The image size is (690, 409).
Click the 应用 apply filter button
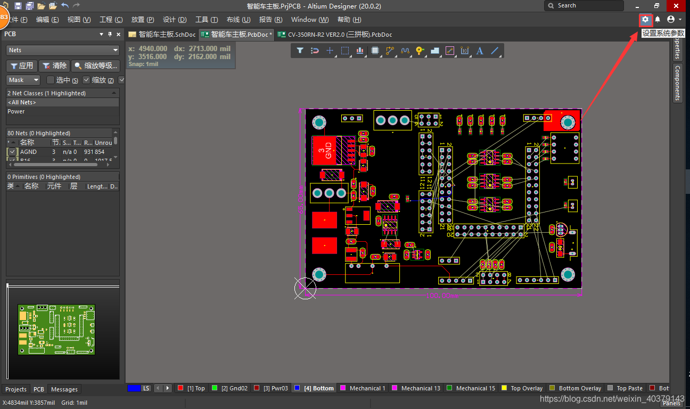(21, 66)
